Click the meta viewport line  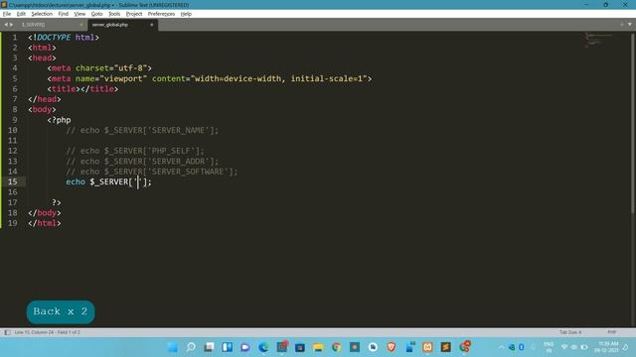click(x=210, y=78)
